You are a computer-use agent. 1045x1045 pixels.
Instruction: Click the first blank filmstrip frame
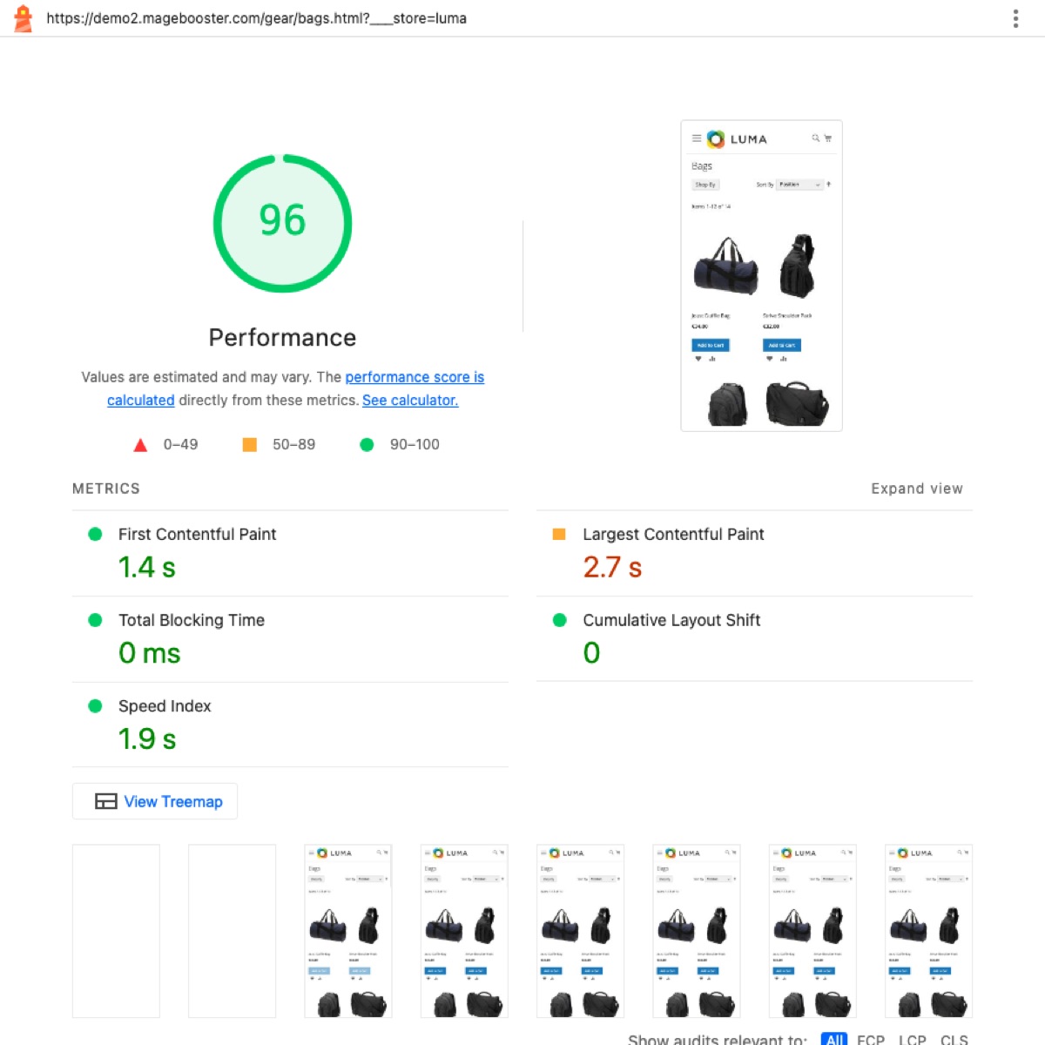pos(116,931)
